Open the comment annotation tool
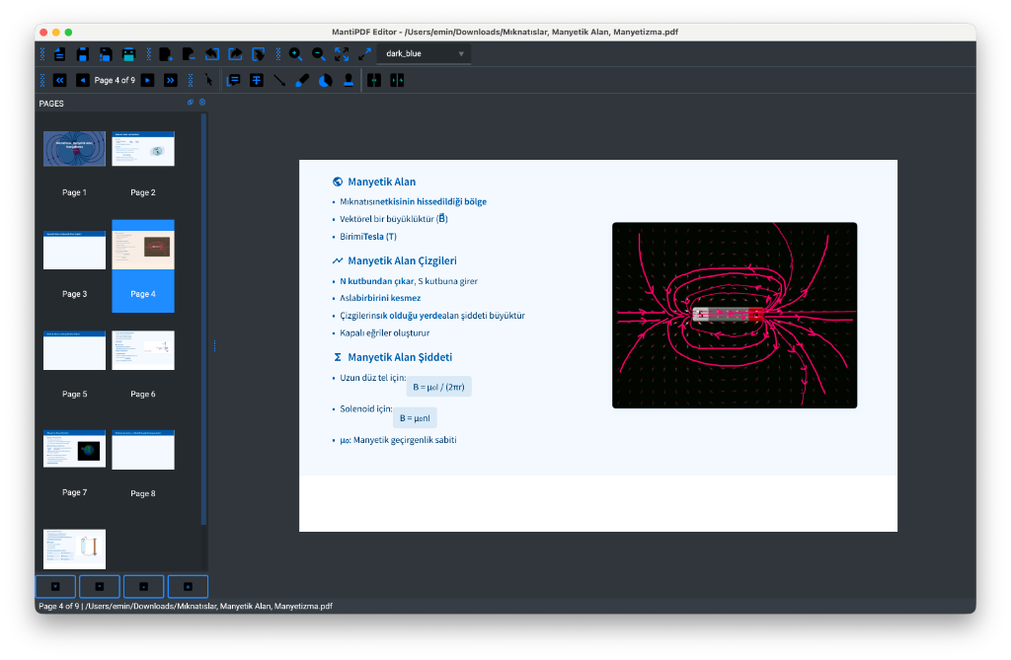The image size is (1011, 660). click(233, 80)
